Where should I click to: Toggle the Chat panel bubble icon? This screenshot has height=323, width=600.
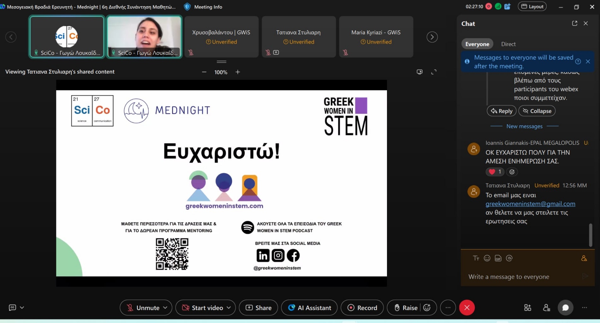(565, 308)
